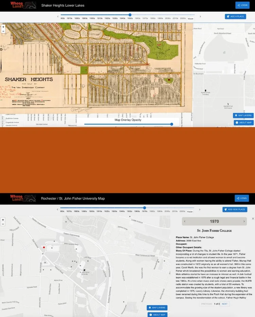Click Highland Park Golf Course icon
255x317 pixels.
(x=228, y=104)
